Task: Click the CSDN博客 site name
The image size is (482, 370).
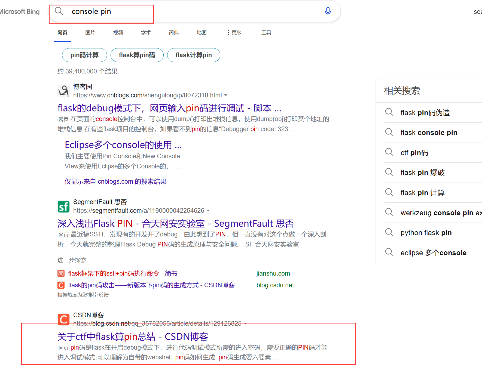Action: (89, 315)
